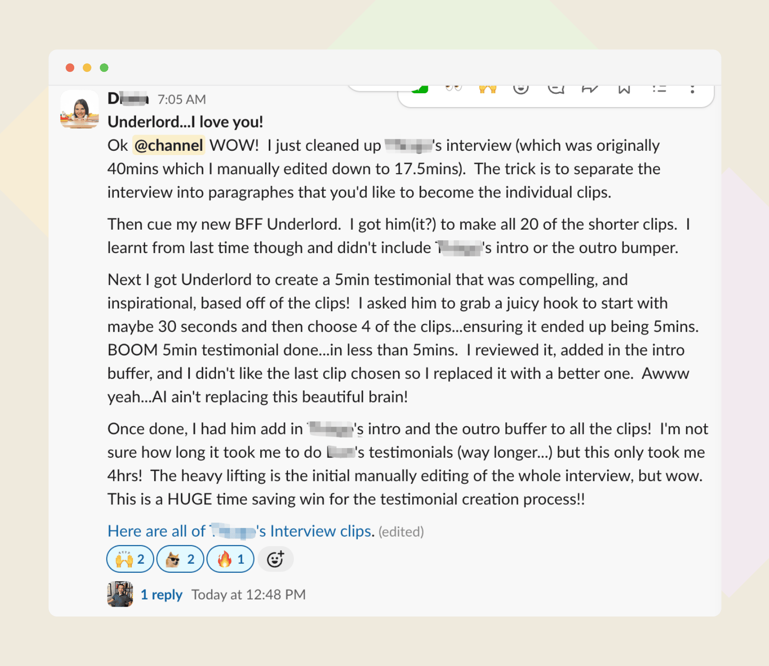Screen dimensions: 769x666
Task: Open the list icon in message toolbar
Action: click(659, 89)
